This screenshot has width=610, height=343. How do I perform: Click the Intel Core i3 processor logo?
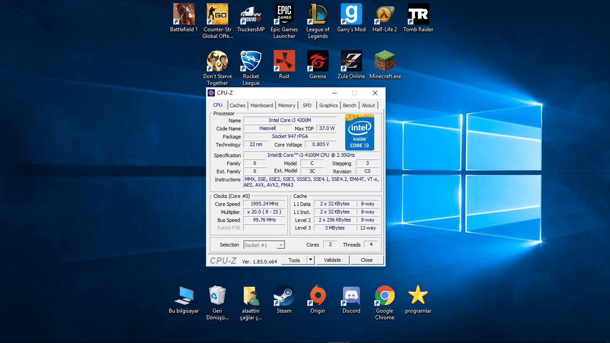[x=359, y=133]
